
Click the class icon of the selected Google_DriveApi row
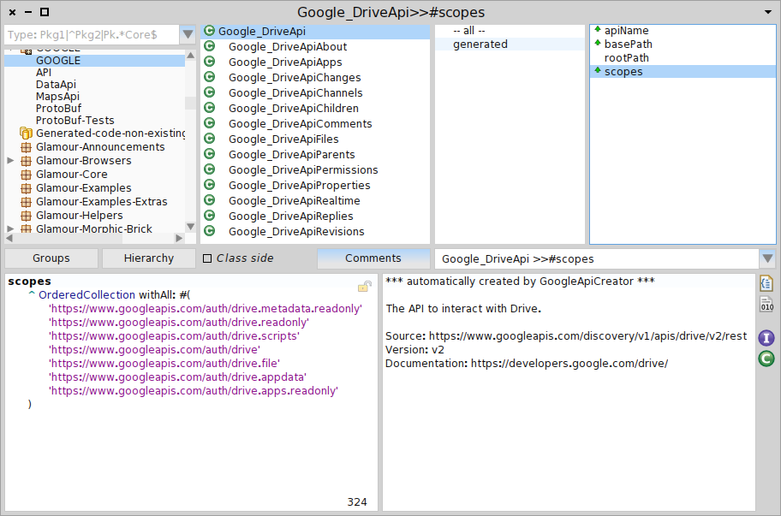[210, 31]
